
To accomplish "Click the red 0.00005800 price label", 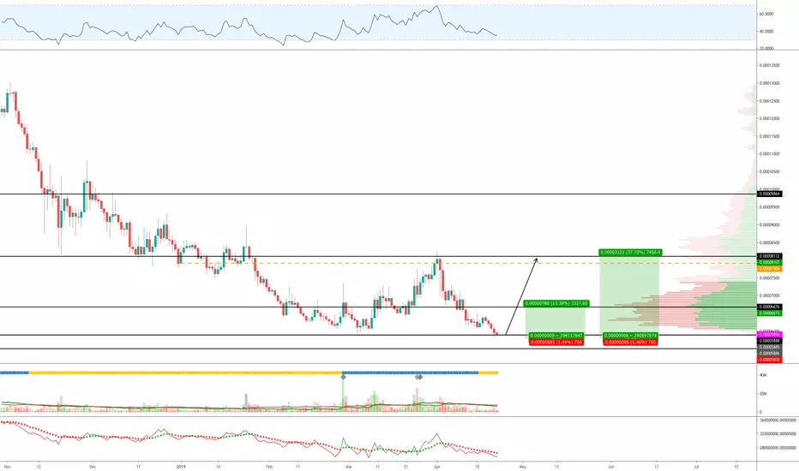I will (x=770, y=360).
